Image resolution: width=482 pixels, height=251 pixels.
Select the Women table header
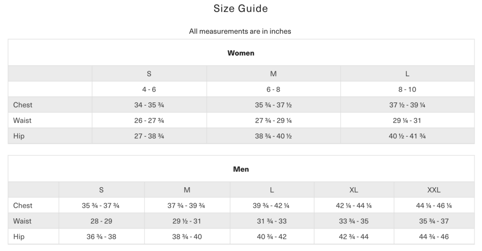click(240, 53)
